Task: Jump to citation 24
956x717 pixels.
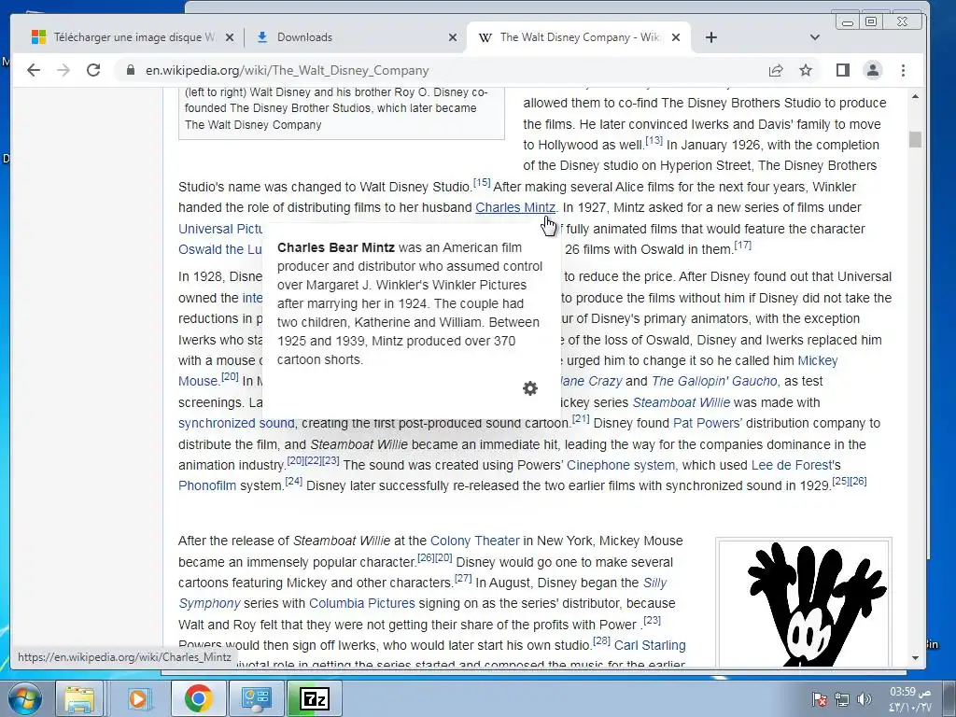Action: [x=294, y=481]
